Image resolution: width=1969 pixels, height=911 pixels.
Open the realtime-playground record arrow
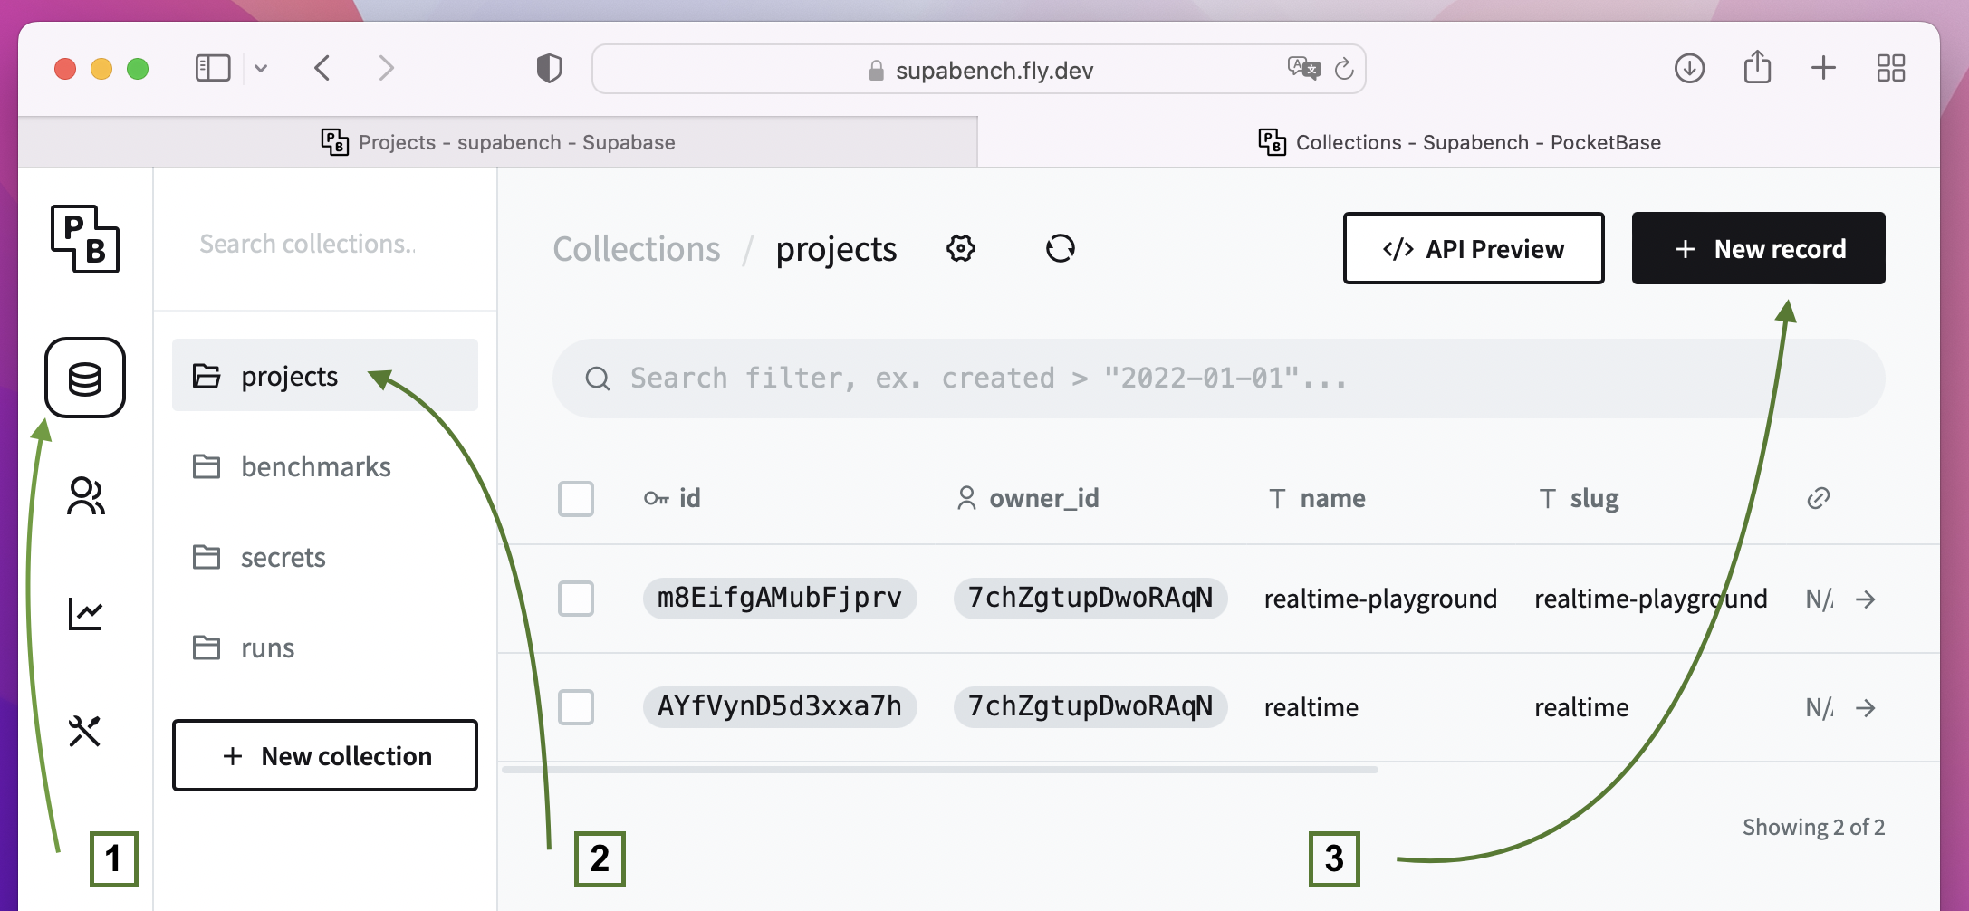pyautogui.click(x=1865, y=599)
